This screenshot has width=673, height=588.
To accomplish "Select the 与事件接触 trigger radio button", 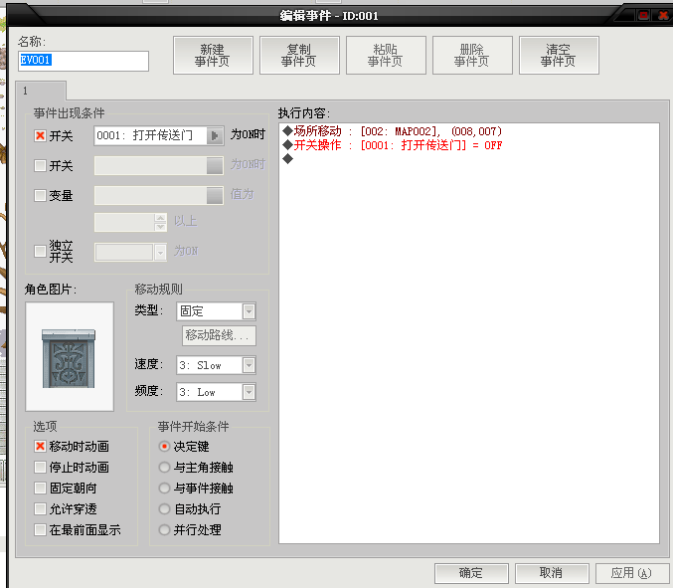I will coord(164,488).
